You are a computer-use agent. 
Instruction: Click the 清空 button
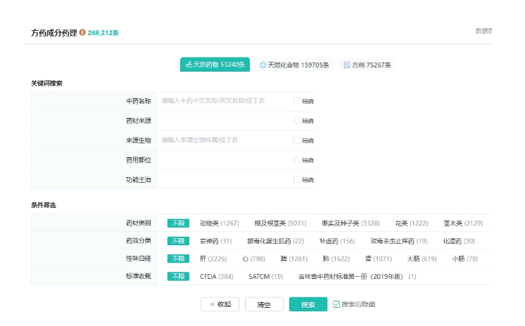pyautogui.click(x=264, y=304)
